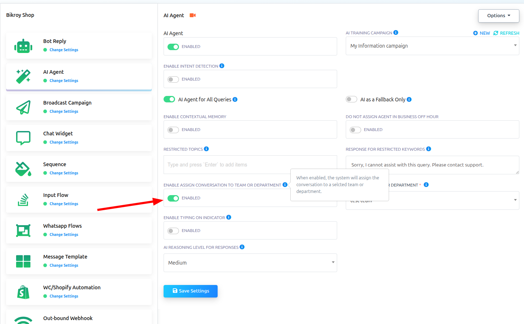
Task: Click the Whatsapp Flows icon
Action: (x=23, y=230)
